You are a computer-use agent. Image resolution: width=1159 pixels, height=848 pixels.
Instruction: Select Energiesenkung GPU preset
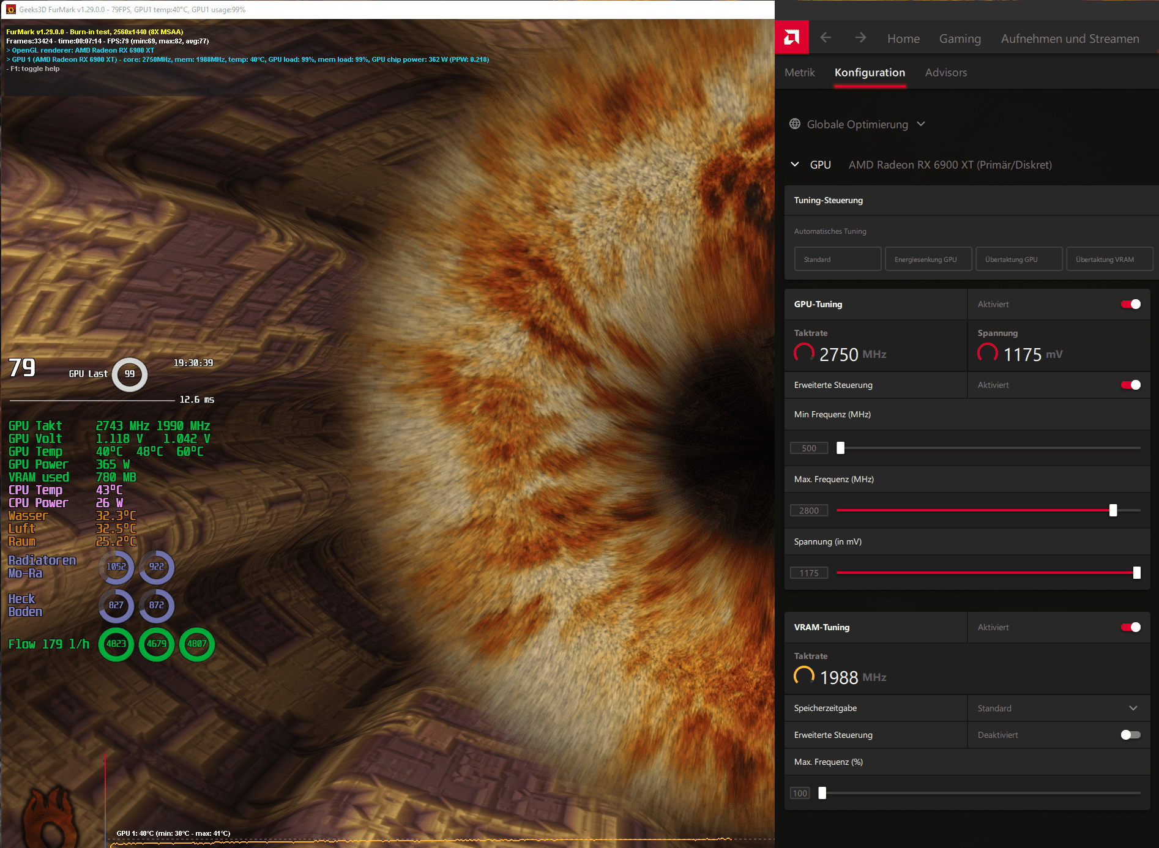(928, 259)
